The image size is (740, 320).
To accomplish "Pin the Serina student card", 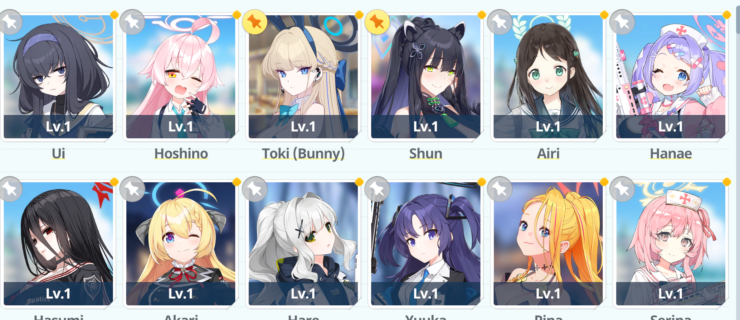I will tap(622, 189).
